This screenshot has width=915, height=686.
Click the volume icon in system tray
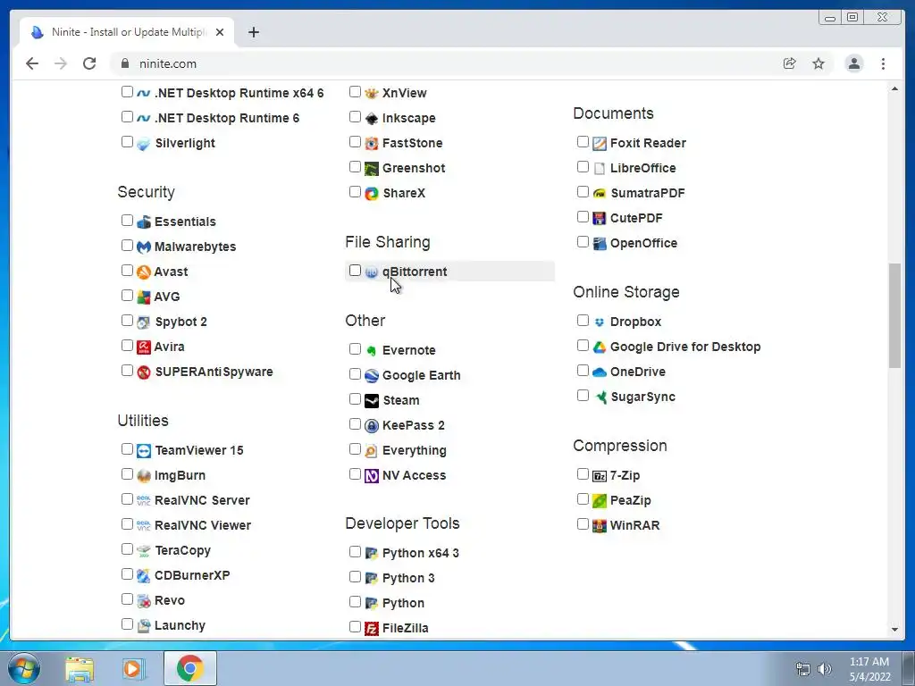coord(824,669)
